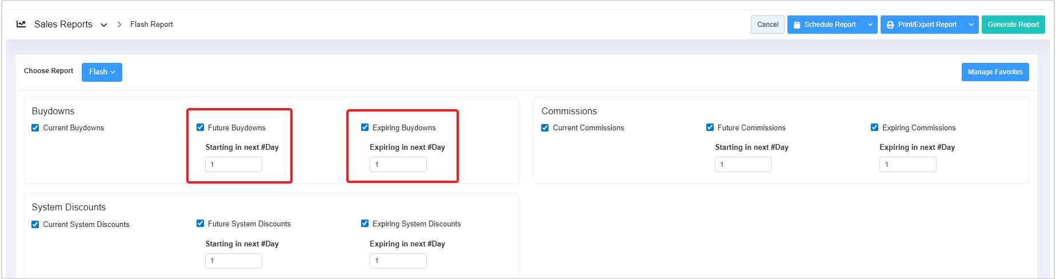Click the calendar icon on Schedule Report

797,25
